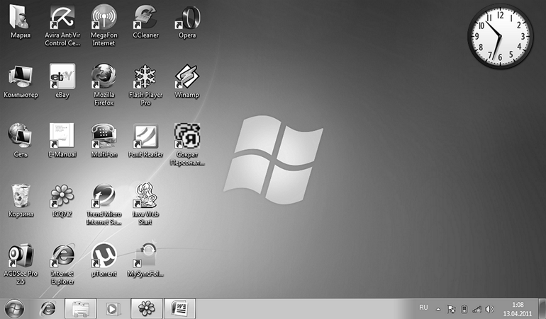Open the Корзина recycle bin

(x=21, y=195)
